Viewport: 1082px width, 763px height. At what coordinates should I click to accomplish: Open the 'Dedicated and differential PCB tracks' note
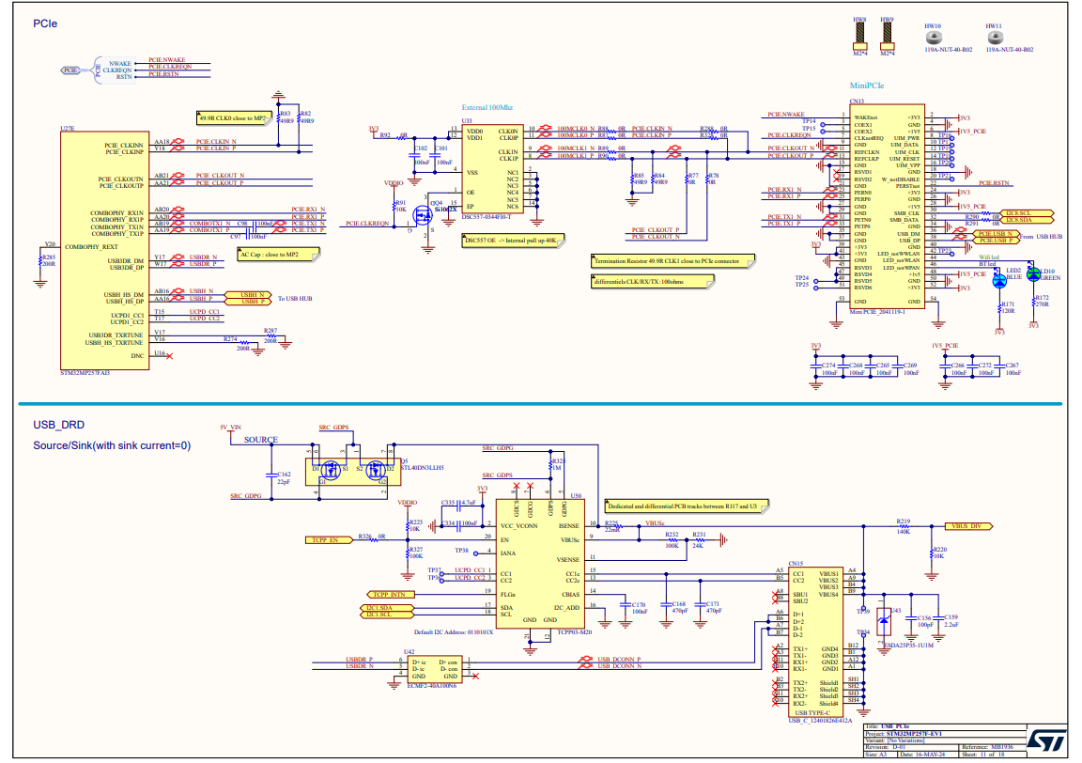(x=687, y=506)
